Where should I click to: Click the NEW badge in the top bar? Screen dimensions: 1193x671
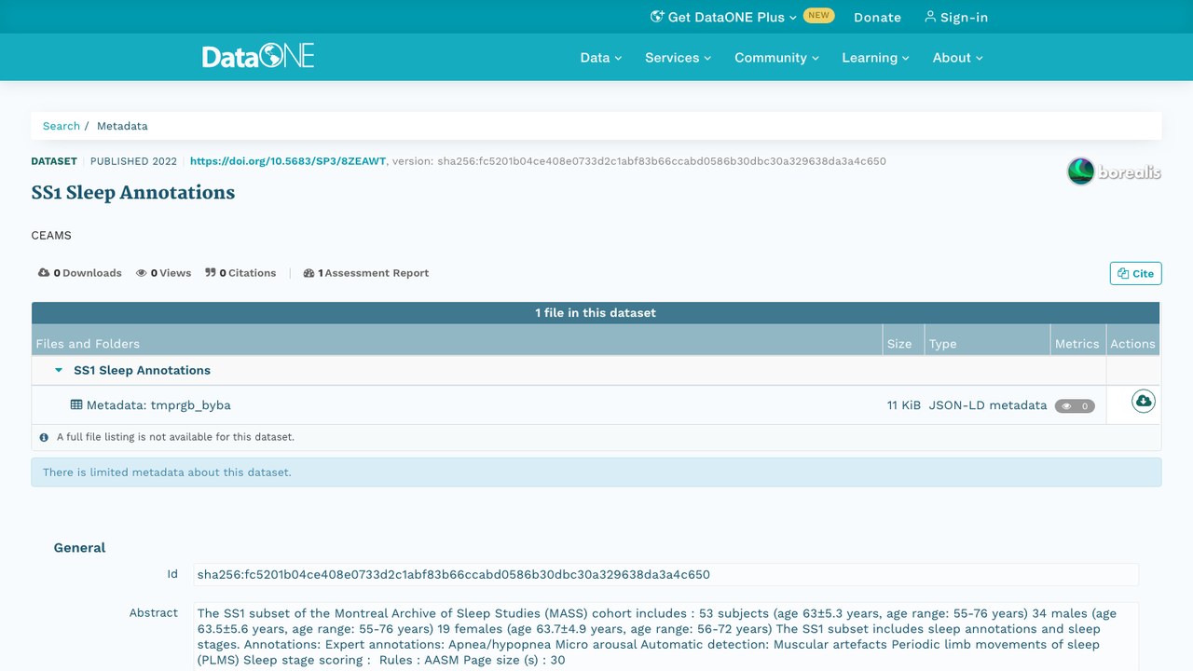click(819, 16)
